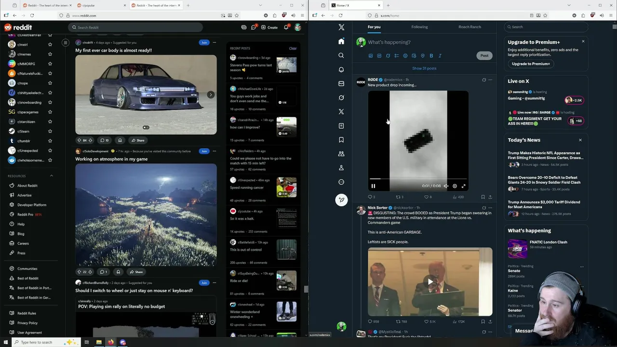The height and width of the screenshot is (347, 617).
Task: Open more menu on Nick Sortor post
Action: pyautogui.click(x=490, y=208)
